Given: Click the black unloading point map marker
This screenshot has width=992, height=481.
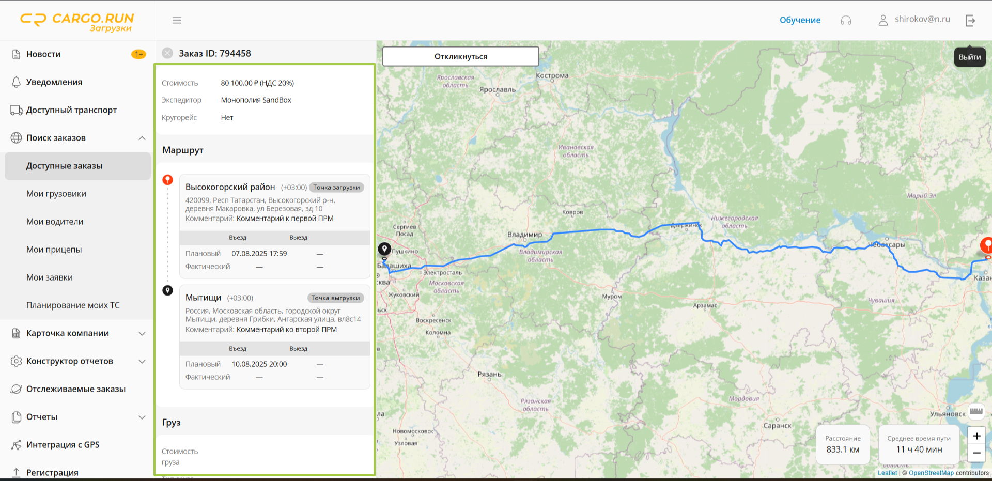Looking at the screenshot, I should coord(384,249).
